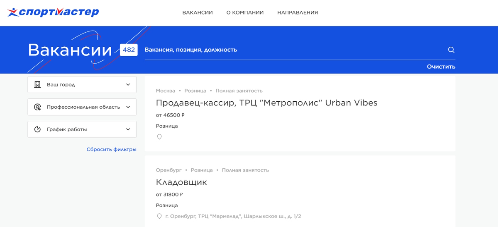Open the Продавец-кассир ТРЦ Метрополис vacancy
This screenshot has height=227, width=498.
(x=266, y=103)
